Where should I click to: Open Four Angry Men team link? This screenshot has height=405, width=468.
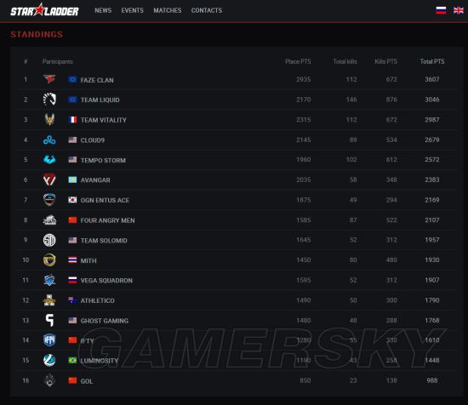pyautogui.click(x=108, y=220)
